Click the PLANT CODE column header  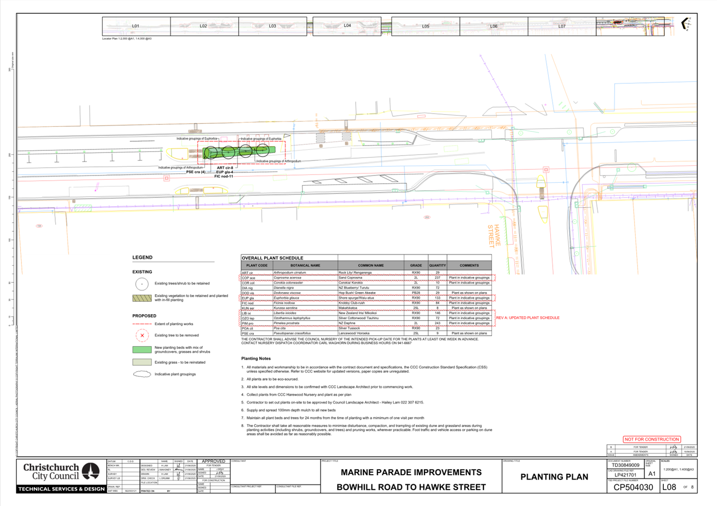coord(256,266)
